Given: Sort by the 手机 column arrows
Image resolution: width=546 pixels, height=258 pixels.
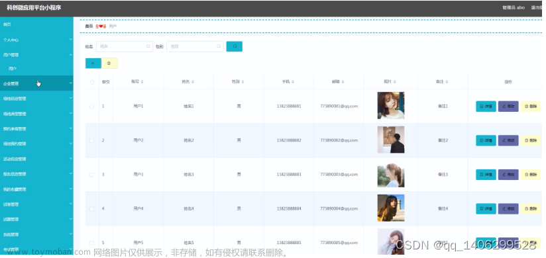Looking at the screenshot, I should pos(293,82).
